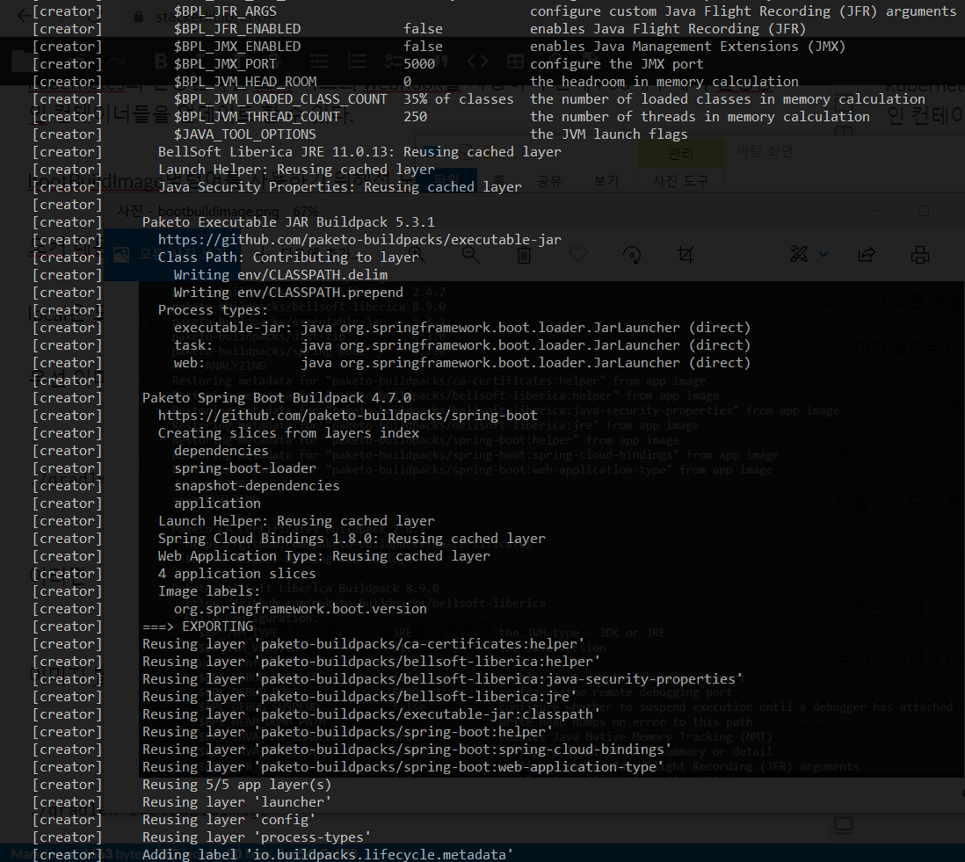Click the share icon in Photos toolbar

pyautogui.click(x=867, y=254)
